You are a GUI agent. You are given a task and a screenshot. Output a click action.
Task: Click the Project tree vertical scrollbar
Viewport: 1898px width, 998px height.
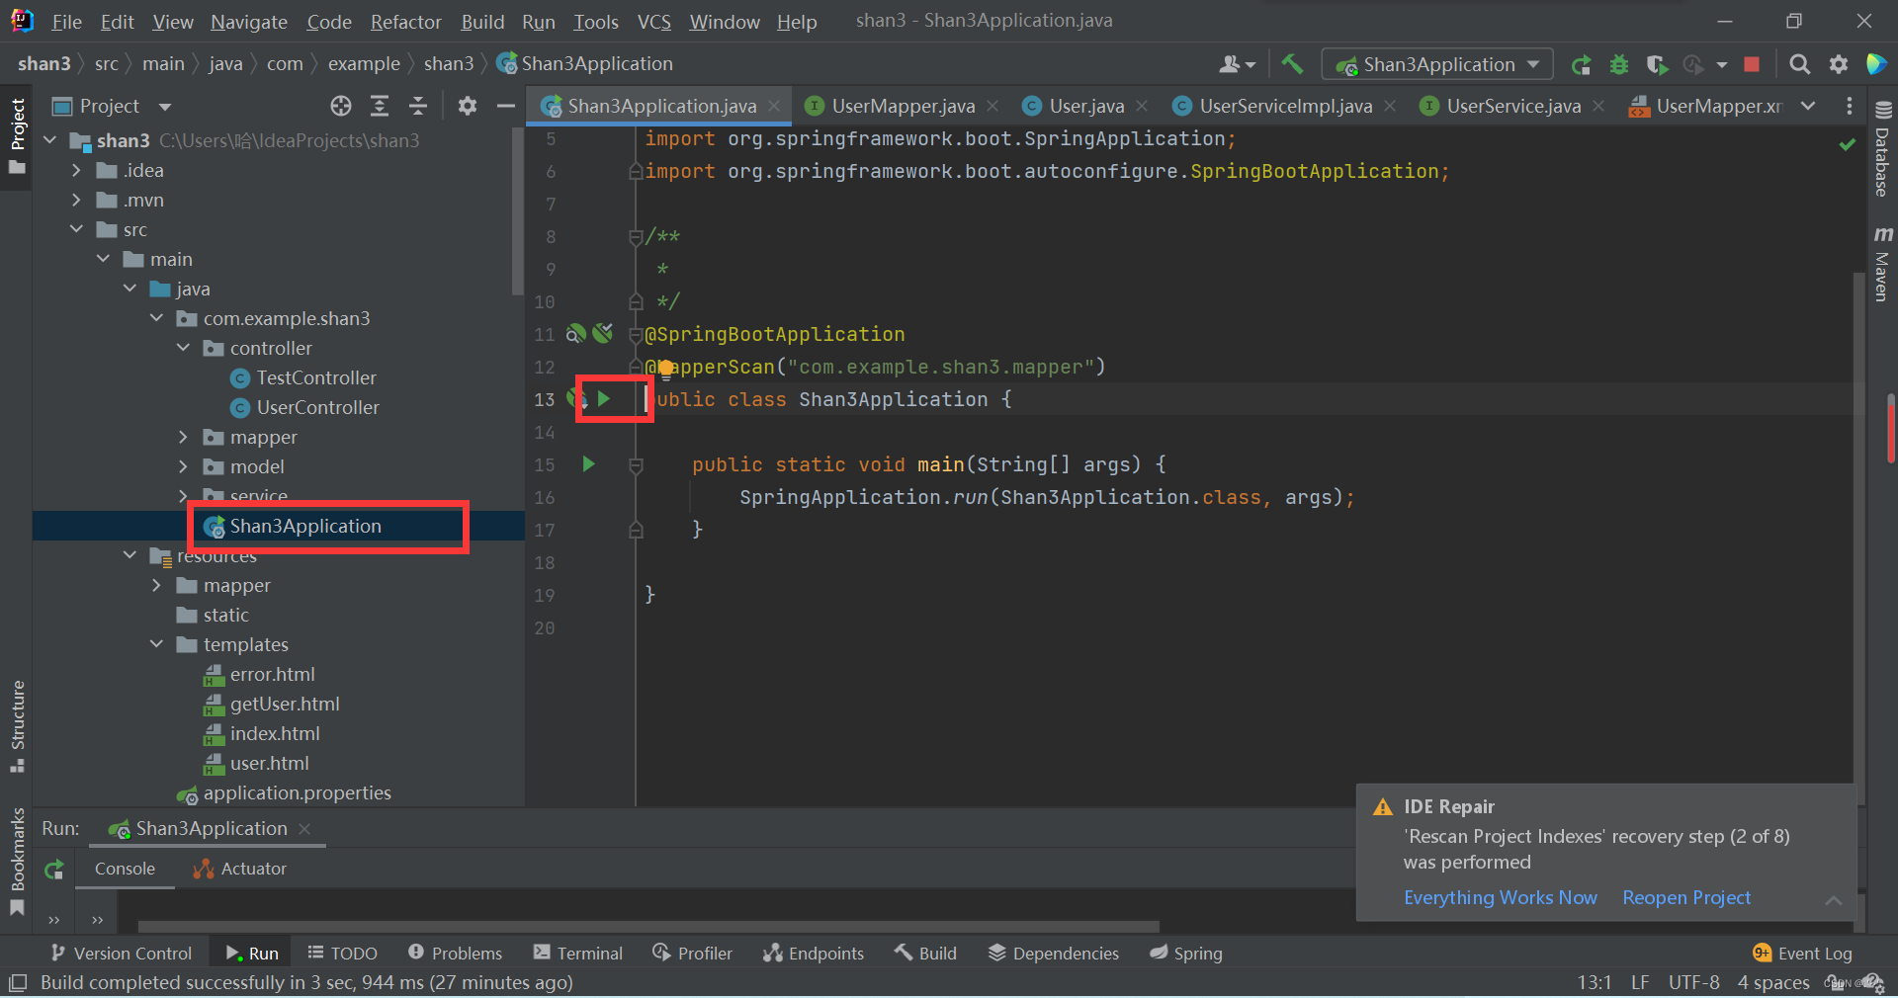(517, 212)
